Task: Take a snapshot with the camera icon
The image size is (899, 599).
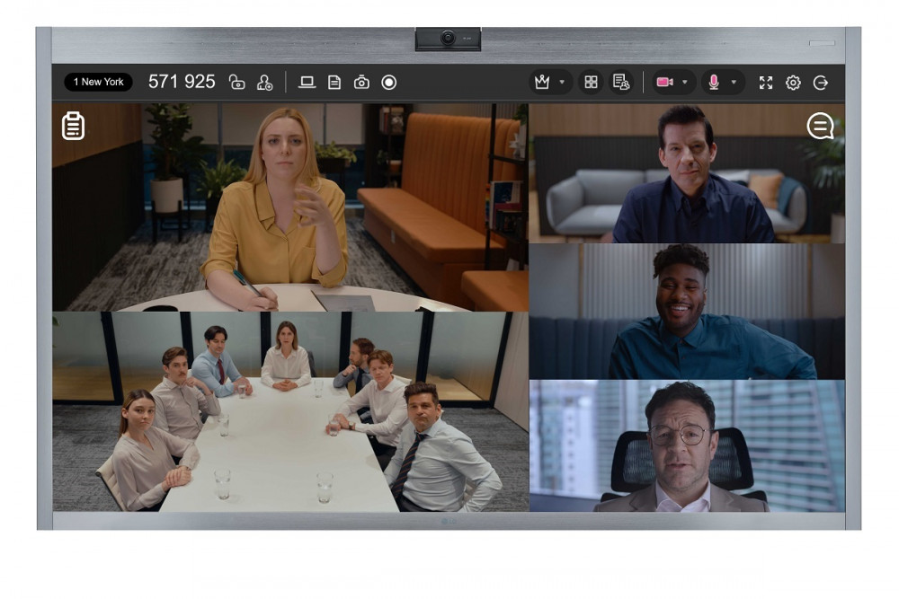Action: coord(361,83)
